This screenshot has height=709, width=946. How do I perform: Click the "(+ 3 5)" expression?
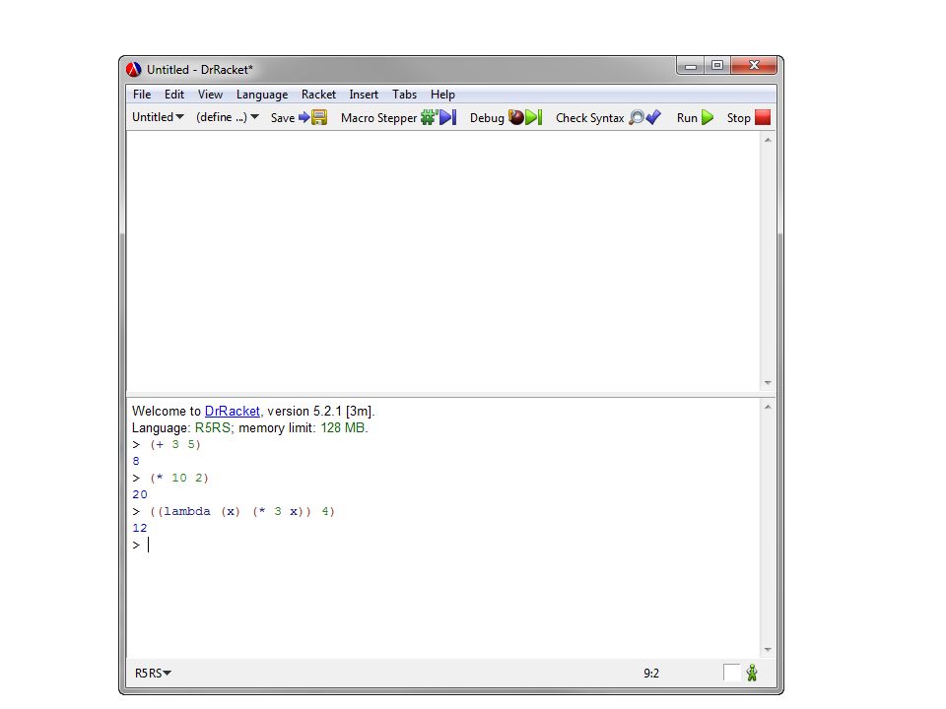[x=175, y=444]
